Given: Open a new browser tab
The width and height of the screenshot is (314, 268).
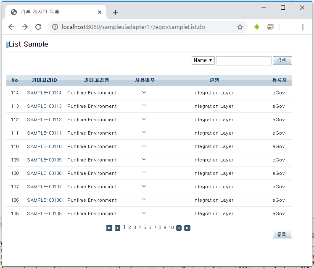Looking at the screenshot, I should pos(116,12).
